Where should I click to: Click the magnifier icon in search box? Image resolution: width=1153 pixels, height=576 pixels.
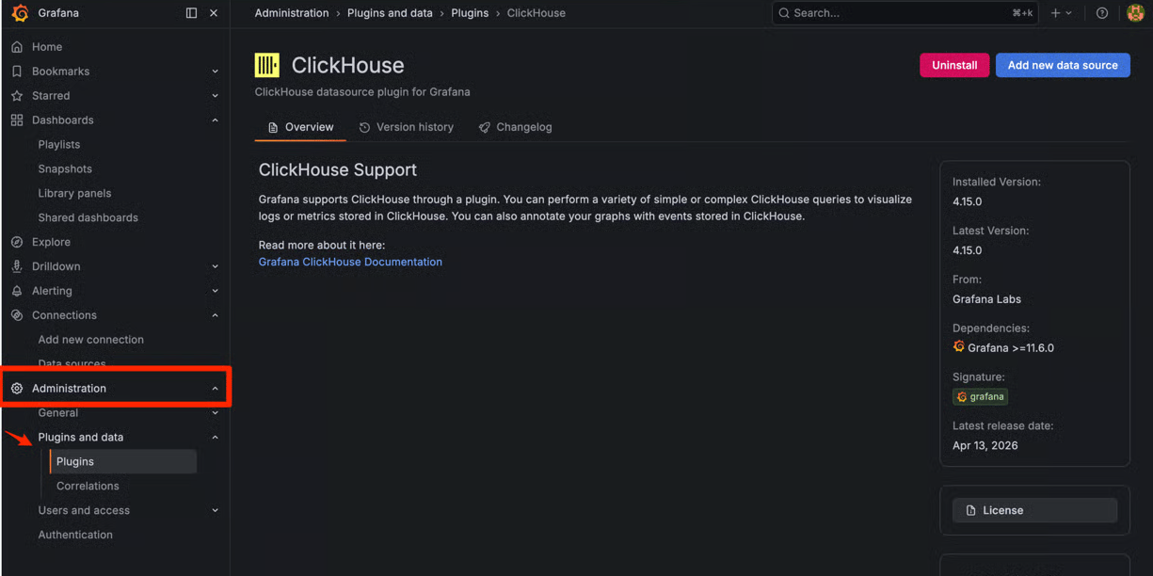click(x=784, y=13)
